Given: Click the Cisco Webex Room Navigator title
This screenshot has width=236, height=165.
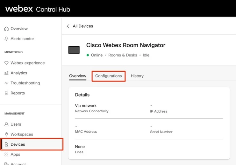Looking at the screenshot, I should tap(126, 45).
